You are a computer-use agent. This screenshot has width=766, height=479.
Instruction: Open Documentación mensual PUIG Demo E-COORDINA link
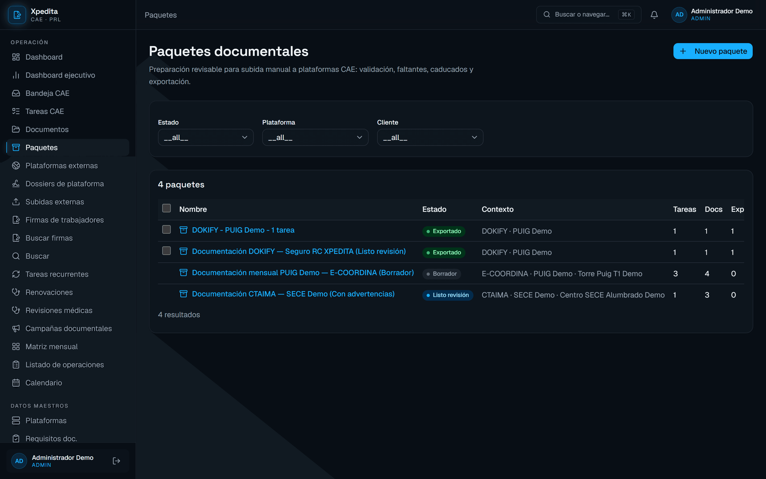point(303,272)
